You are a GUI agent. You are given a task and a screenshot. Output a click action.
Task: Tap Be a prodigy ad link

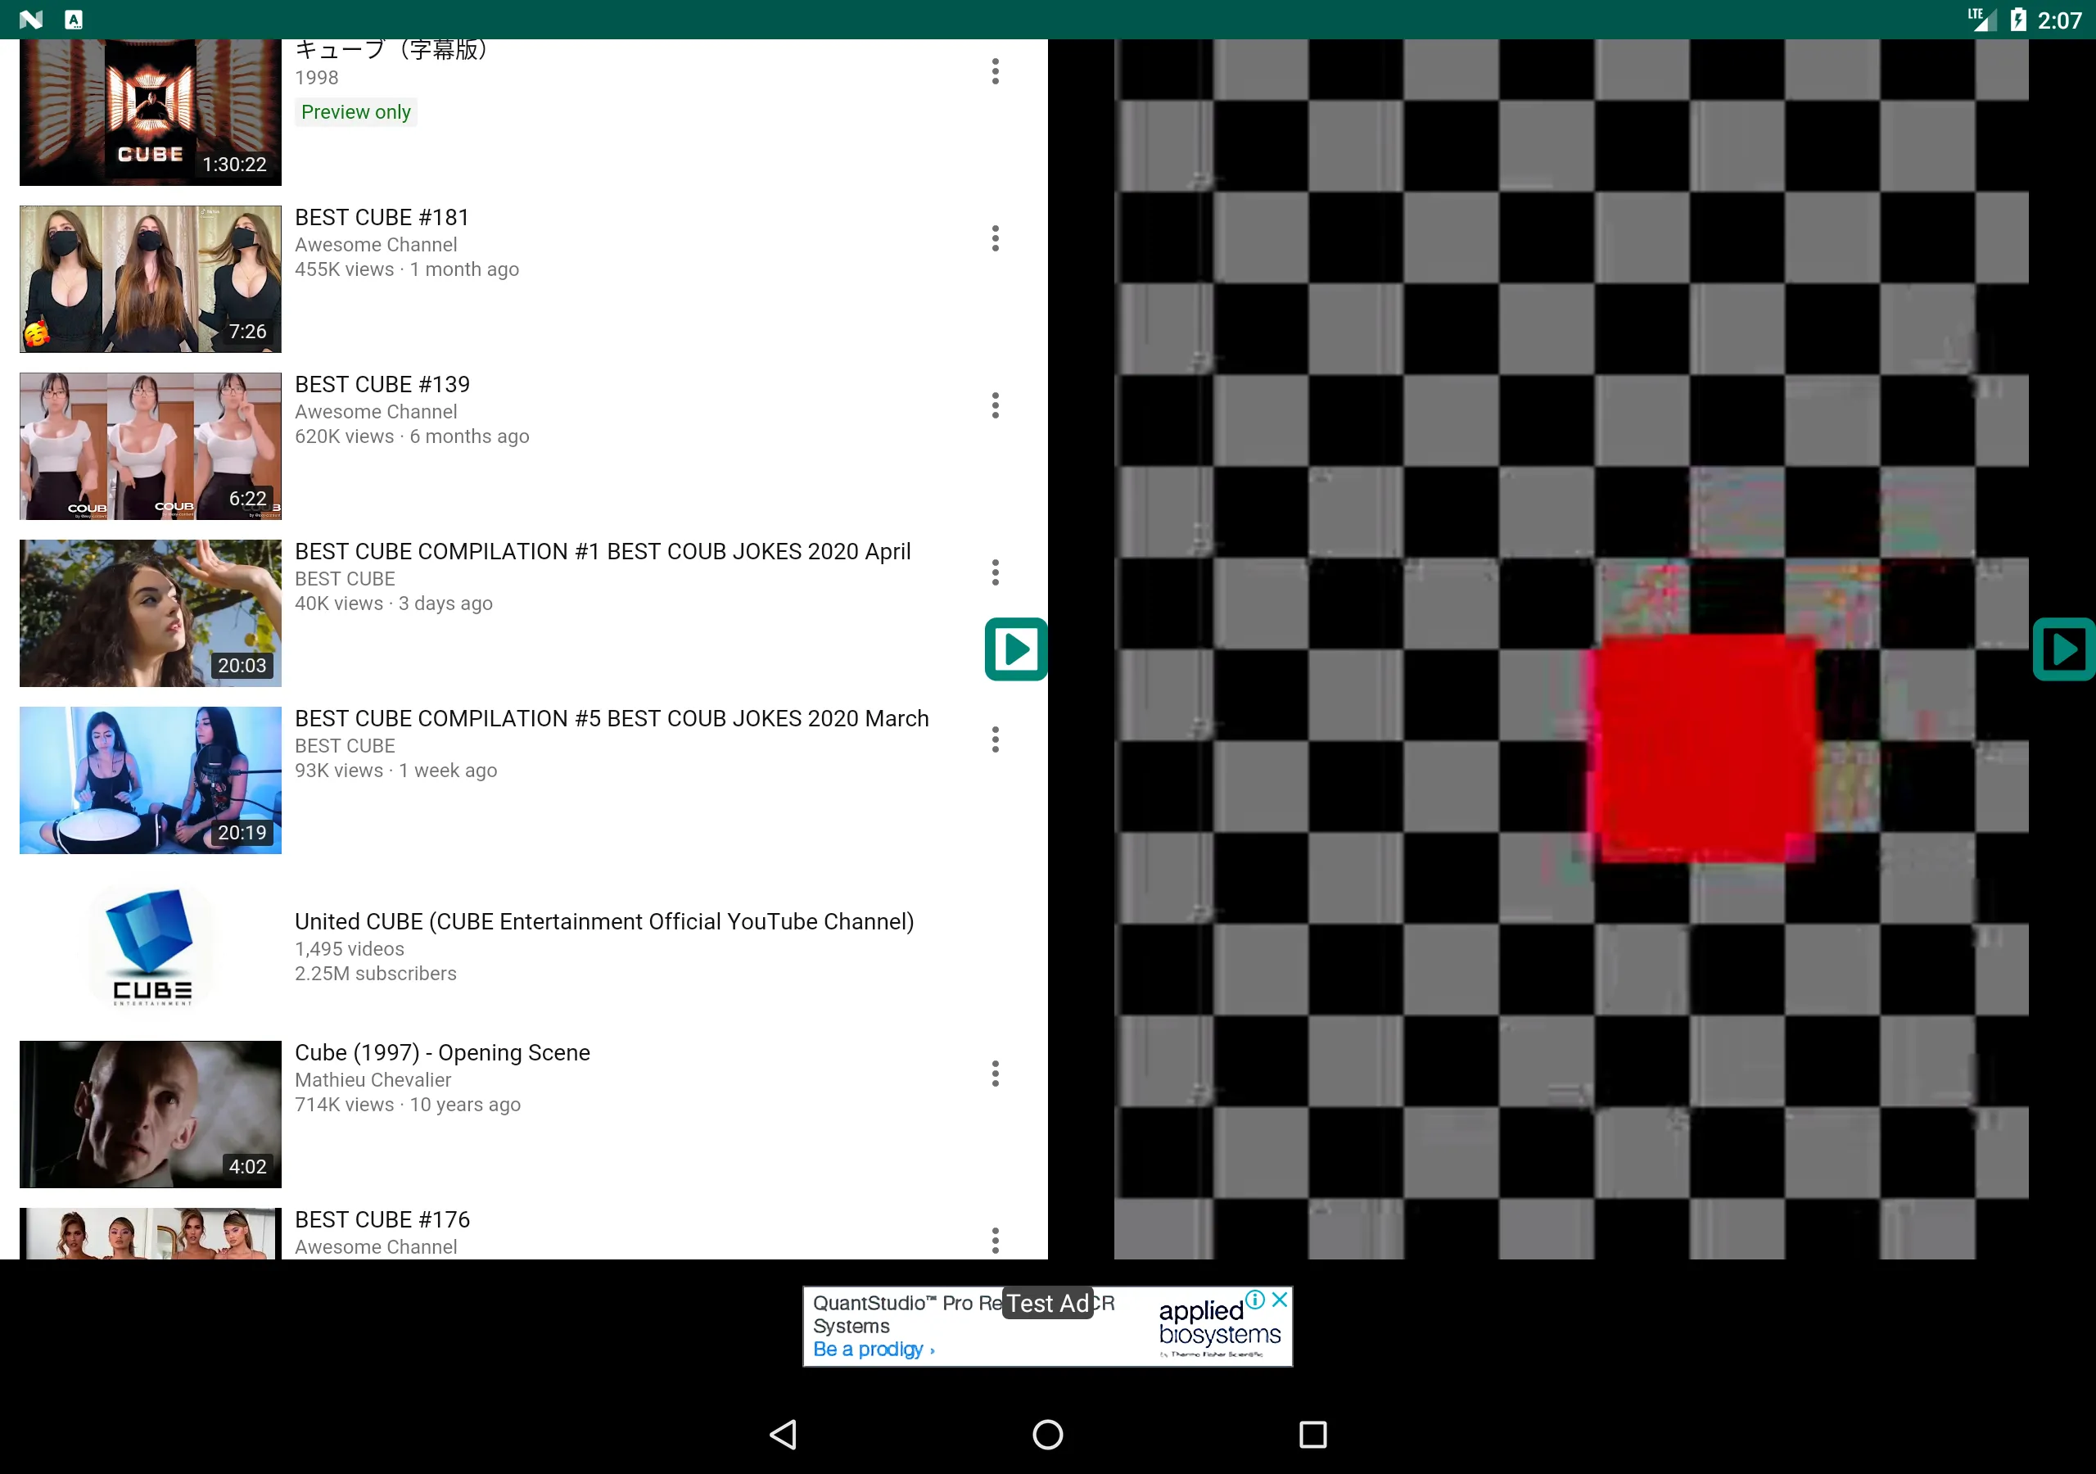pyautogui.click(x=874, y=1350)
